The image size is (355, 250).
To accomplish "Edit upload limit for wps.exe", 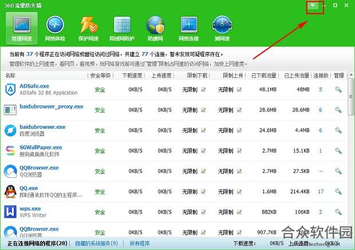I will coord(239,212).
